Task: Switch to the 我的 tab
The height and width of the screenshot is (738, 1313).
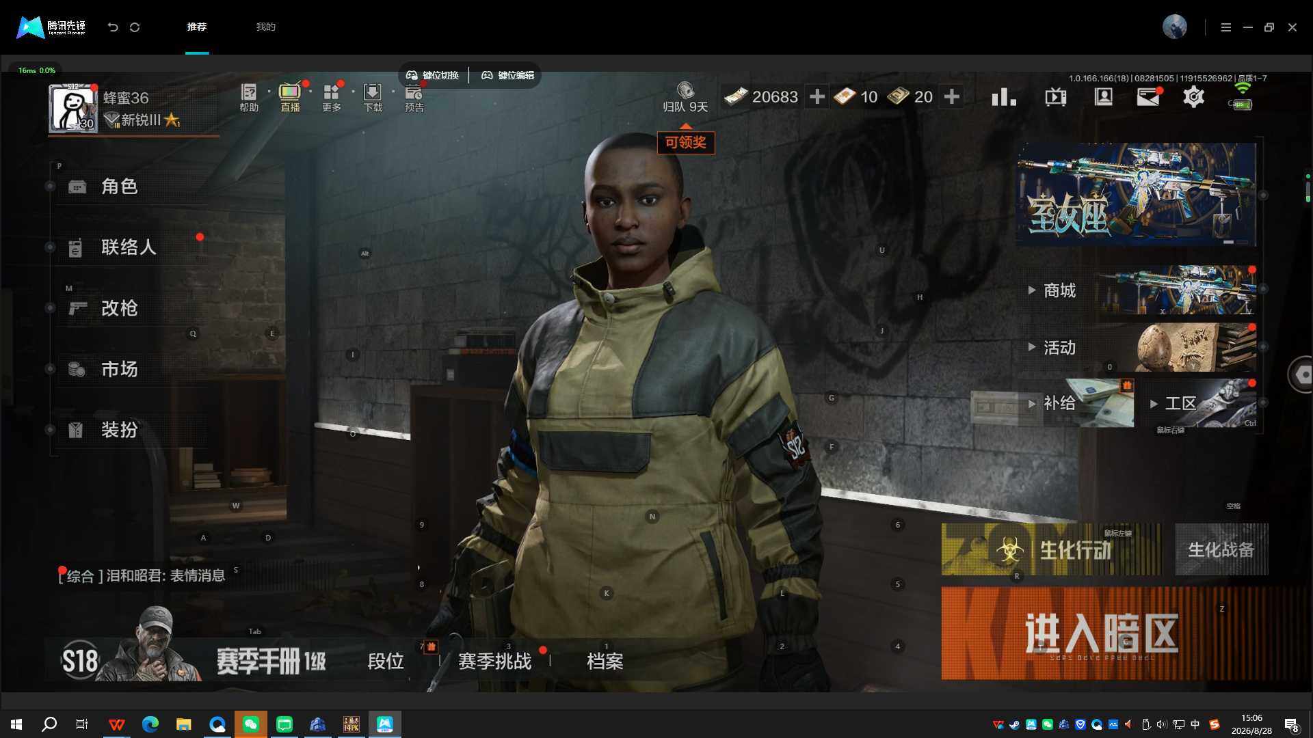Action: (265, 27)
